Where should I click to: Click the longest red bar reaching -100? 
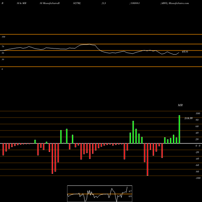click(x=147, y=160)
